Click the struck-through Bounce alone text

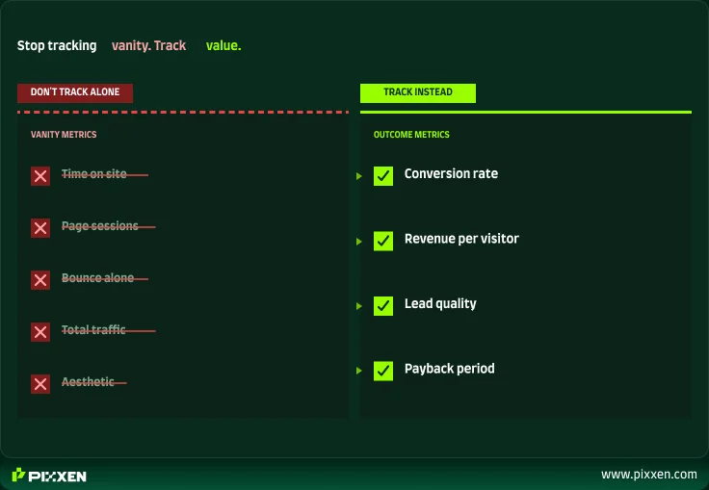(x=97, y=277)
